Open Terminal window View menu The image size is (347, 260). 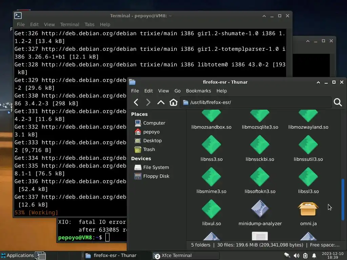pyautogui.click(x=49, y=24)
